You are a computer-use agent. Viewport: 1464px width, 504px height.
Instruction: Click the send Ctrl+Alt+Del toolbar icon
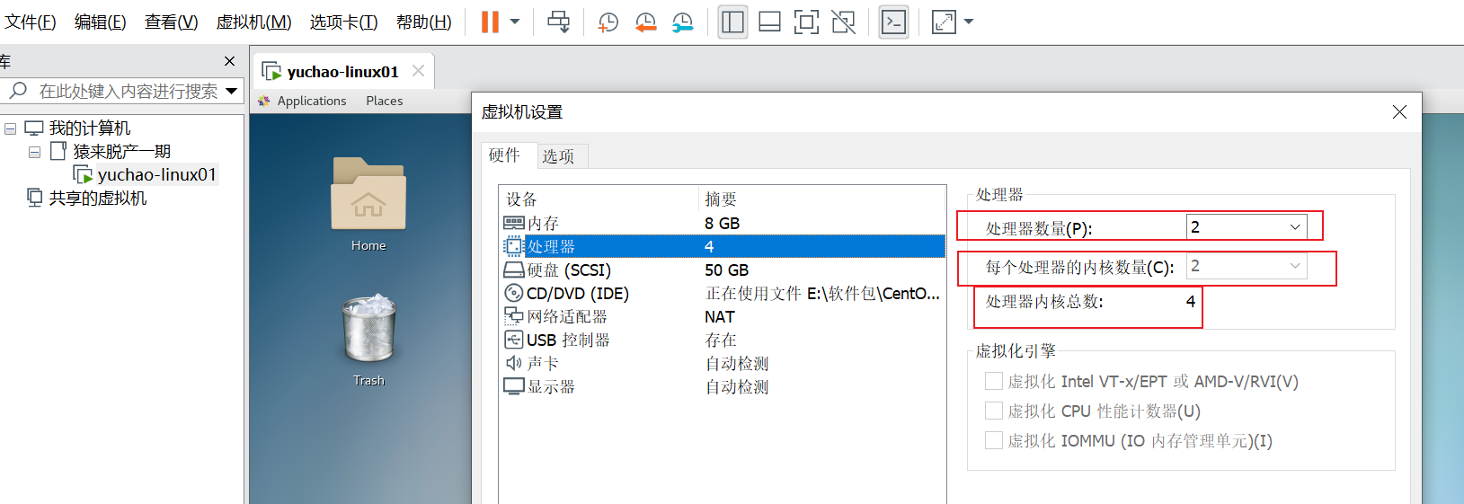(x=558, y=22)
